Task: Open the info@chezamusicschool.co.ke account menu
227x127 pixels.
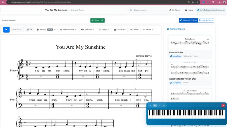Action: [211, 10]
